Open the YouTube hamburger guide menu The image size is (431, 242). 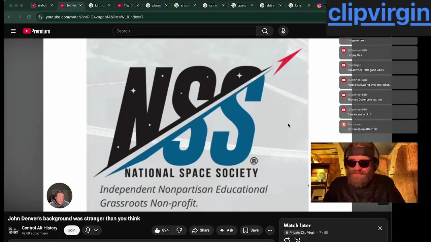[13, 31]
